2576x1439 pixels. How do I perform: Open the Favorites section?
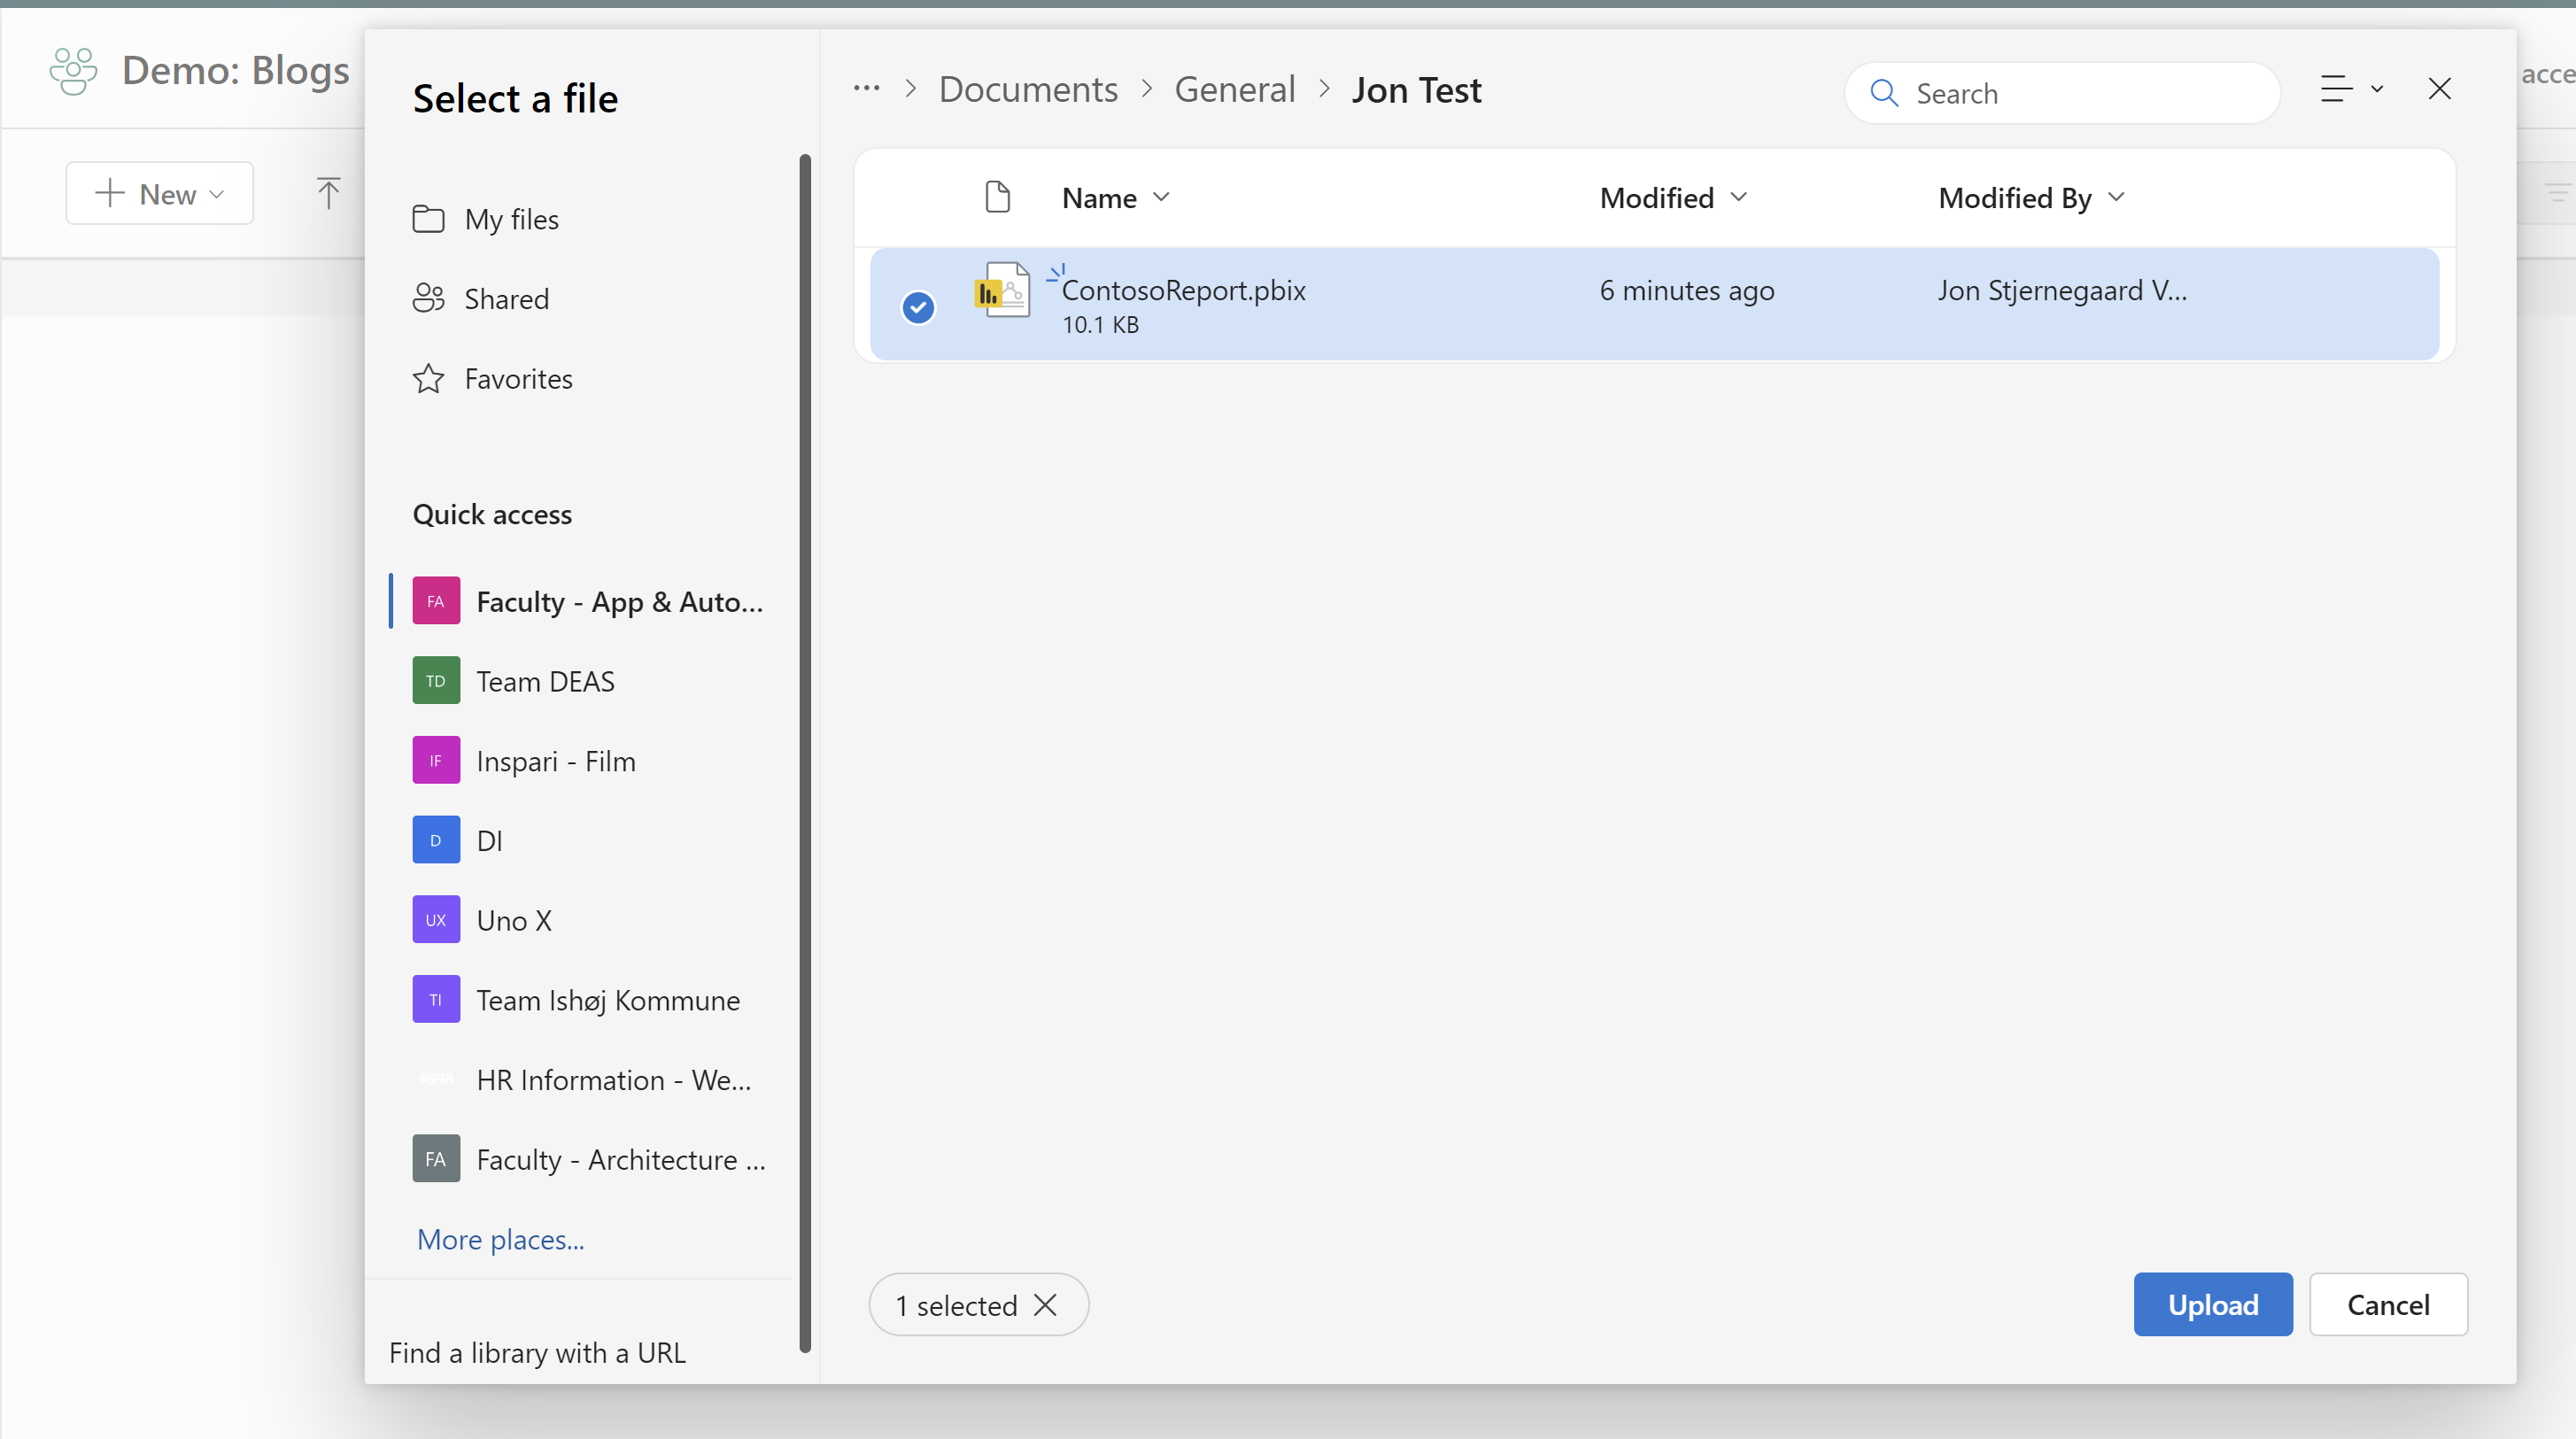518,378
